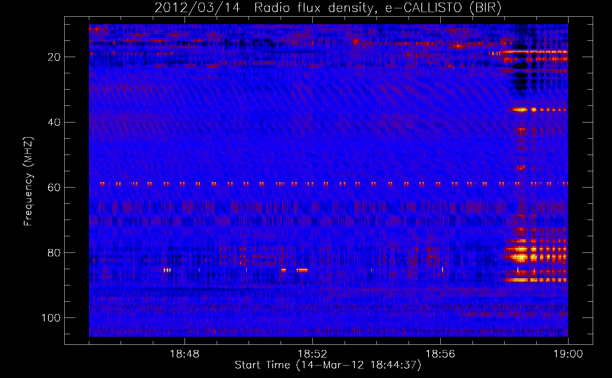
Task: Click the '80' frequency tick label
Action: (54, 253)
